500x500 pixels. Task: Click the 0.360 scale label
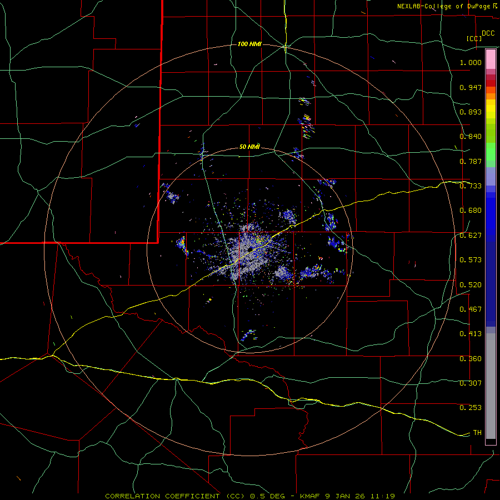(471, 359)
